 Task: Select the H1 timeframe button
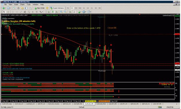click(84, 8)
